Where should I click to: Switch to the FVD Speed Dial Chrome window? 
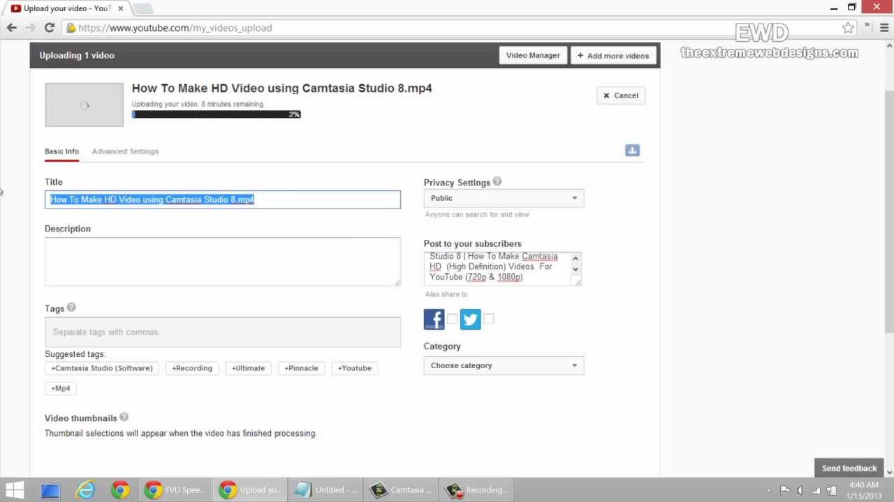175,489
